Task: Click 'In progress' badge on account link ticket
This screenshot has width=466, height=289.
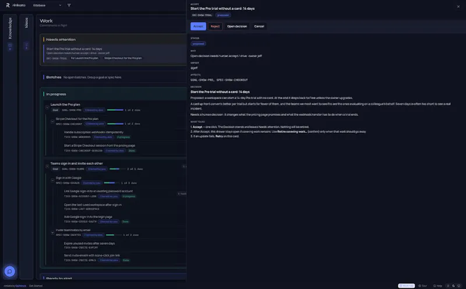Action: [x=129, y=196]
